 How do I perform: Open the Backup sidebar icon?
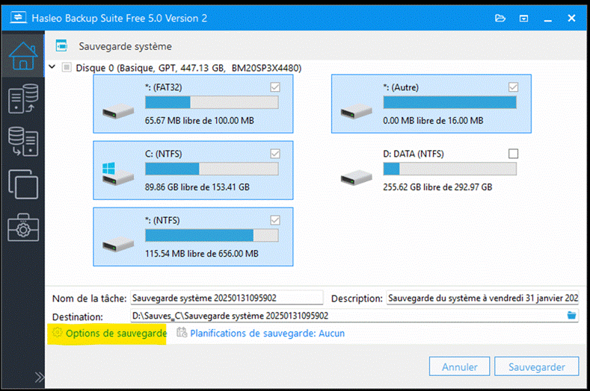23,98
